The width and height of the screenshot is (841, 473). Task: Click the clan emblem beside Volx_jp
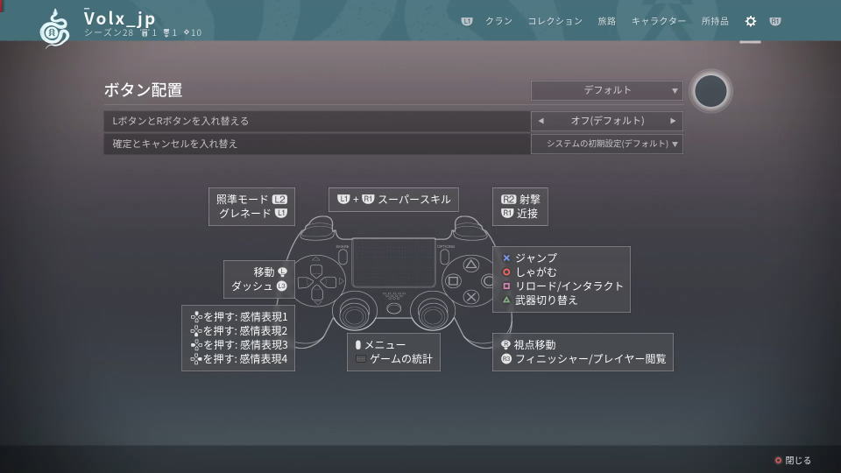click(x=54, y=28)
